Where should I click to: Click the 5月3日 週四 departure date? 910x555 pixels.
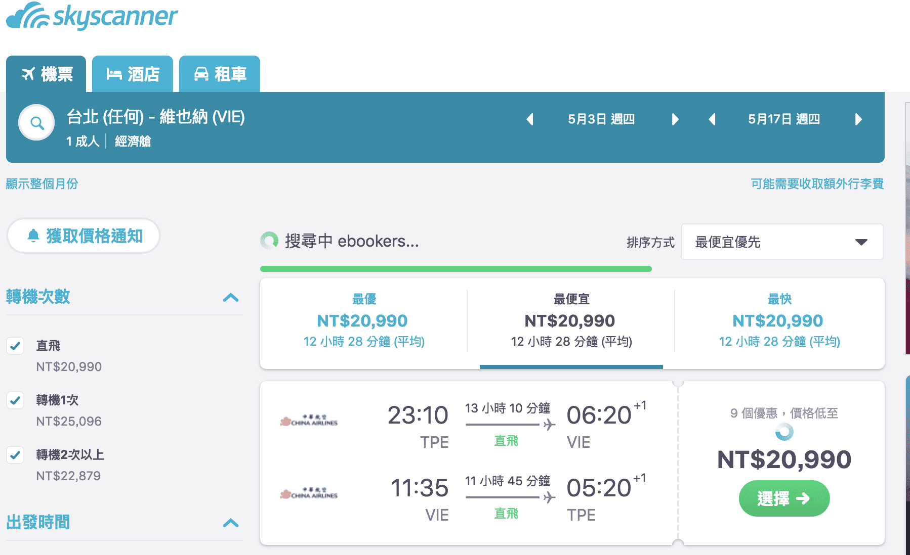click(x=601, y=119)
